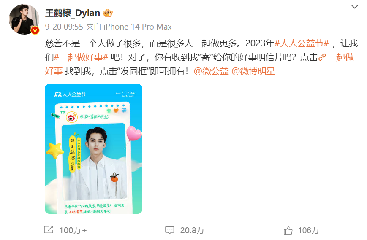
Task: Click the iPhone 14 Pro Max source text
Action: pyautogui.click(x=138, y=27)
